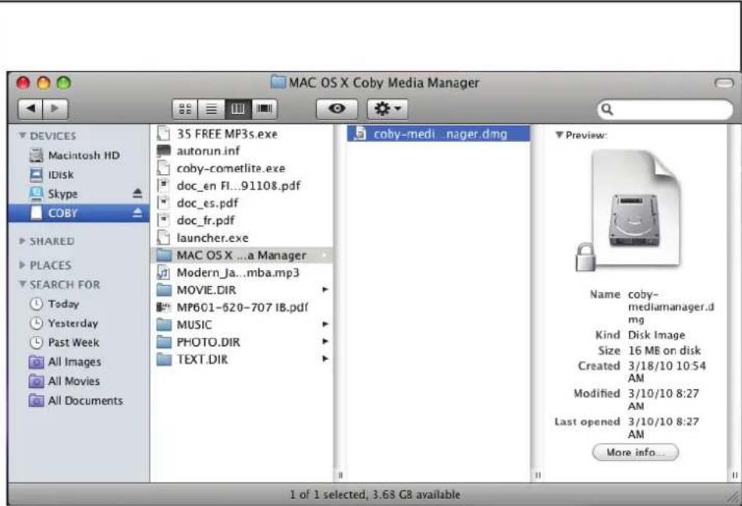Viewport: 742px width, 506px height.
Task: Collapse the Preview disclosure triangle
Action: click(559, 135)
